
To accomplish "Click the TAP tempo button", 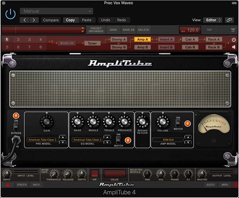I will pos(210,30).
